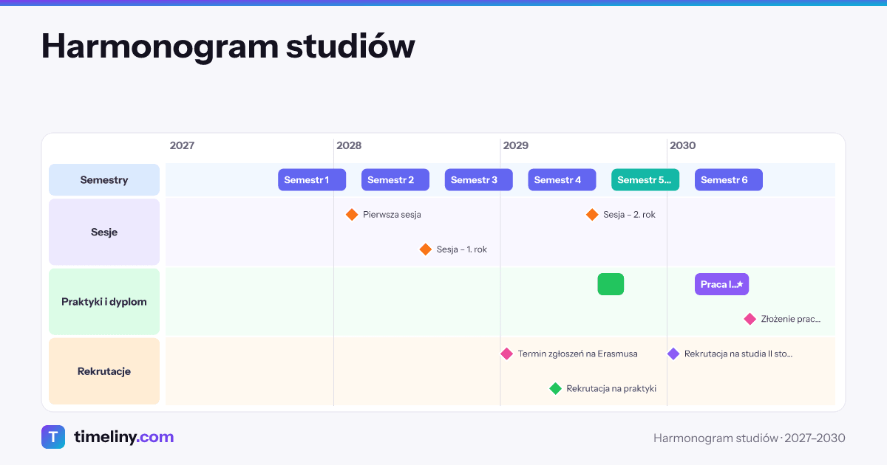887x465 pixels.
Task: Select the Semestr 3 bar
Action: point(479,180)
